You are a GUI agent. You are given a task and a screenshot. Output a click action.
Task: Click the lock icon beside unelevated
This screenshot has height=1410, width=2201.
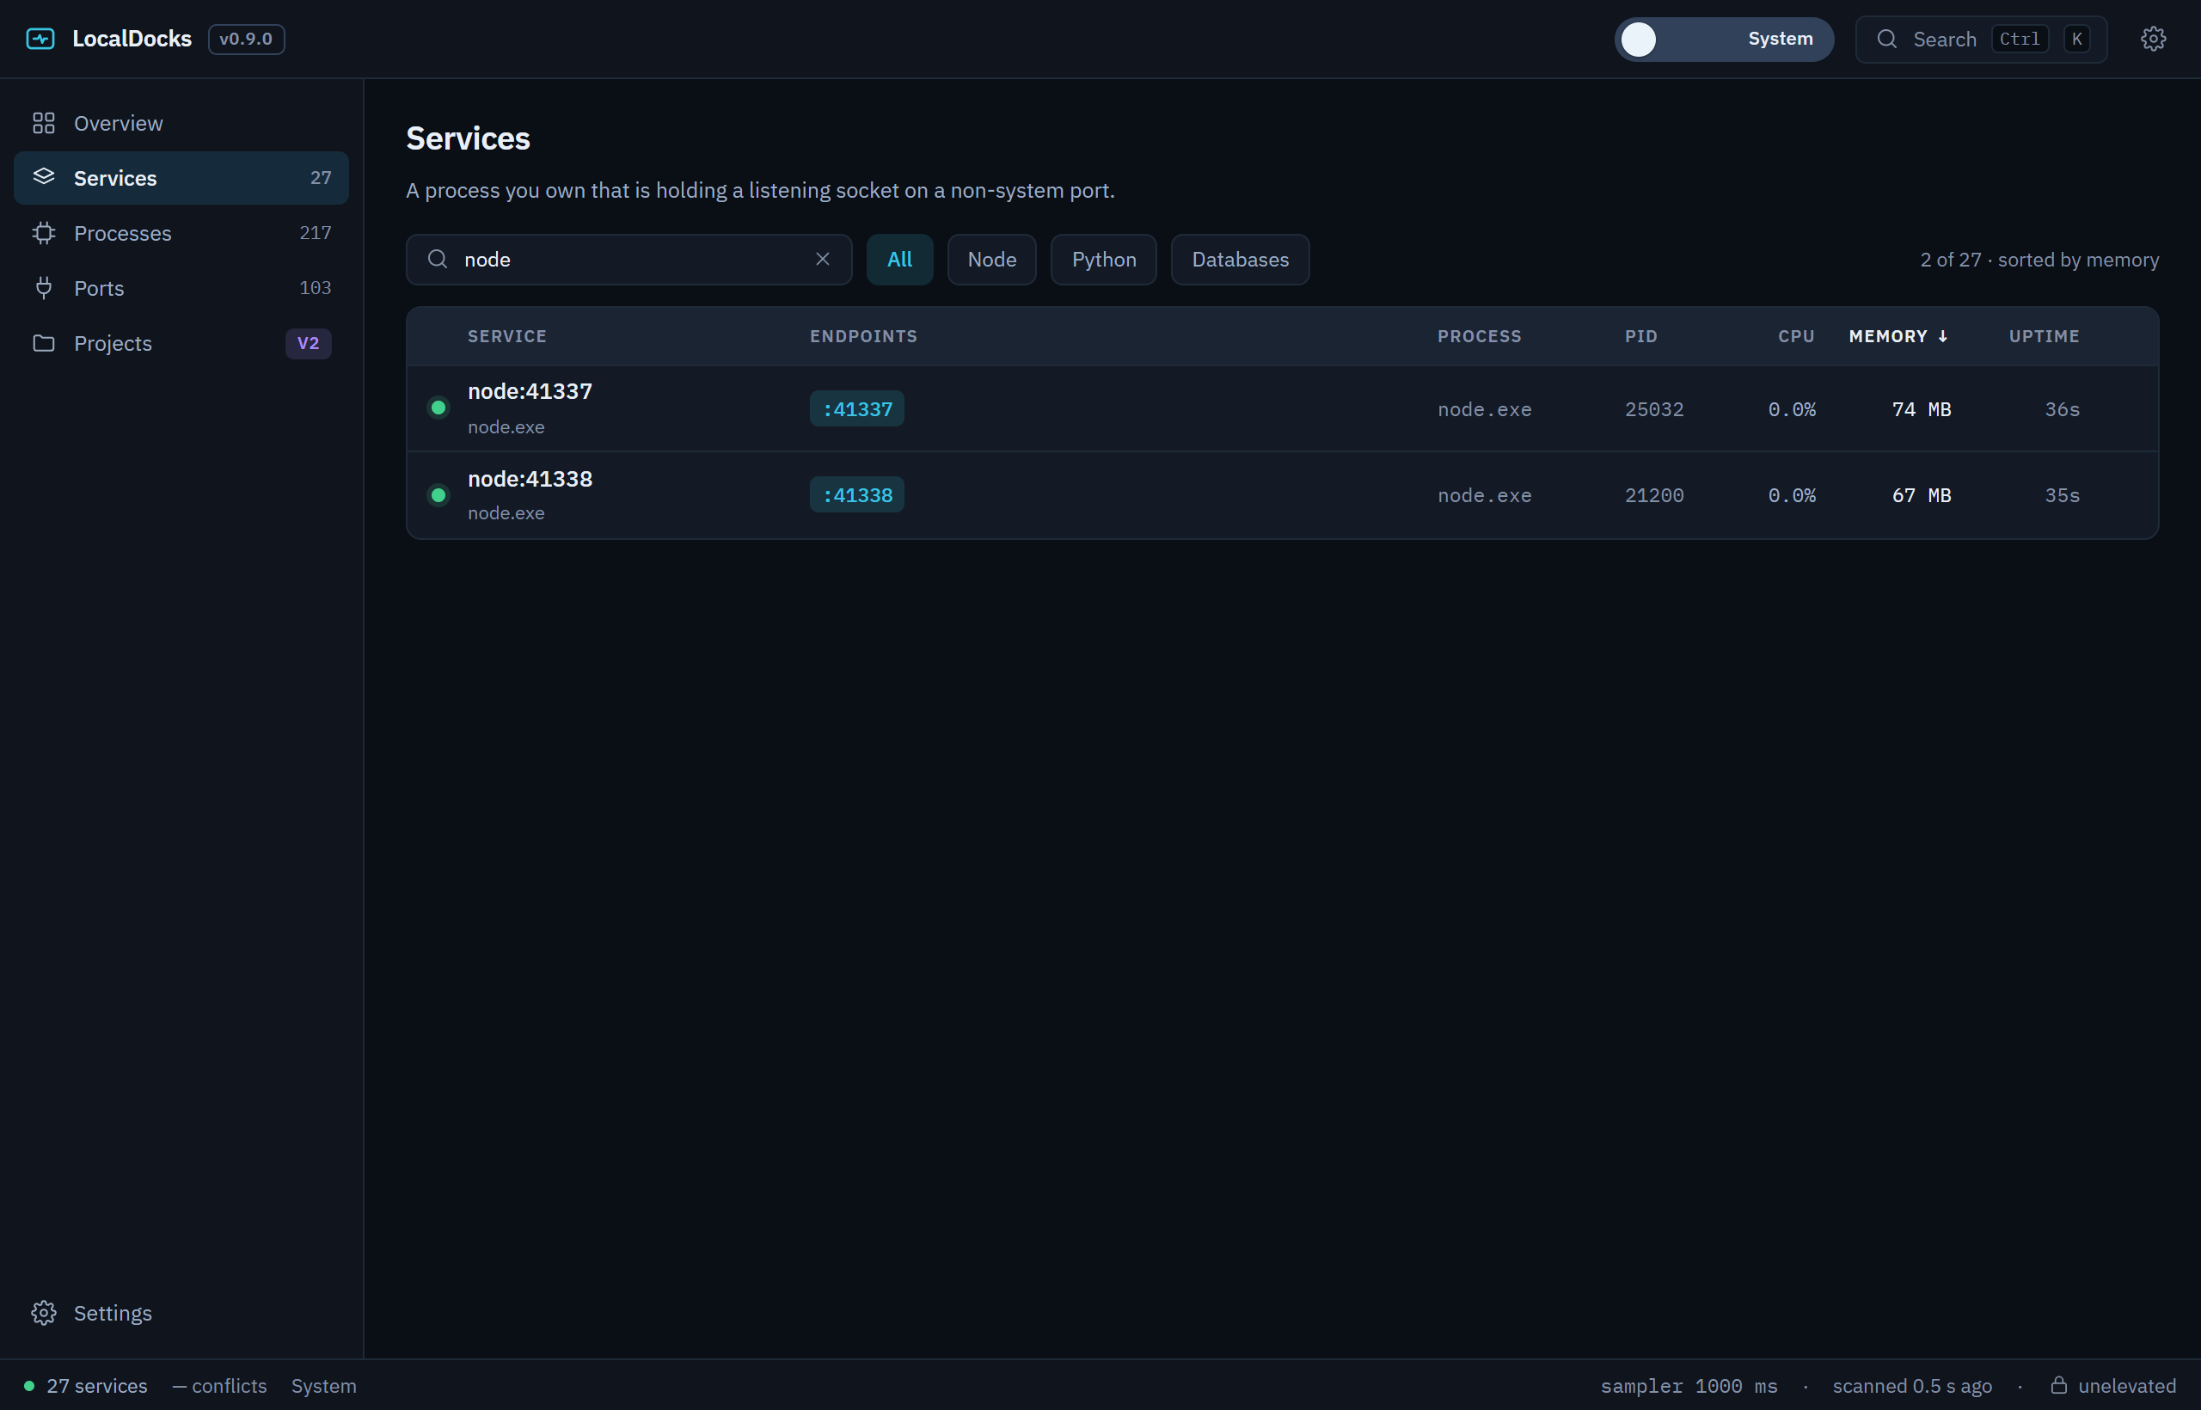click(x=2058, y=1384)
